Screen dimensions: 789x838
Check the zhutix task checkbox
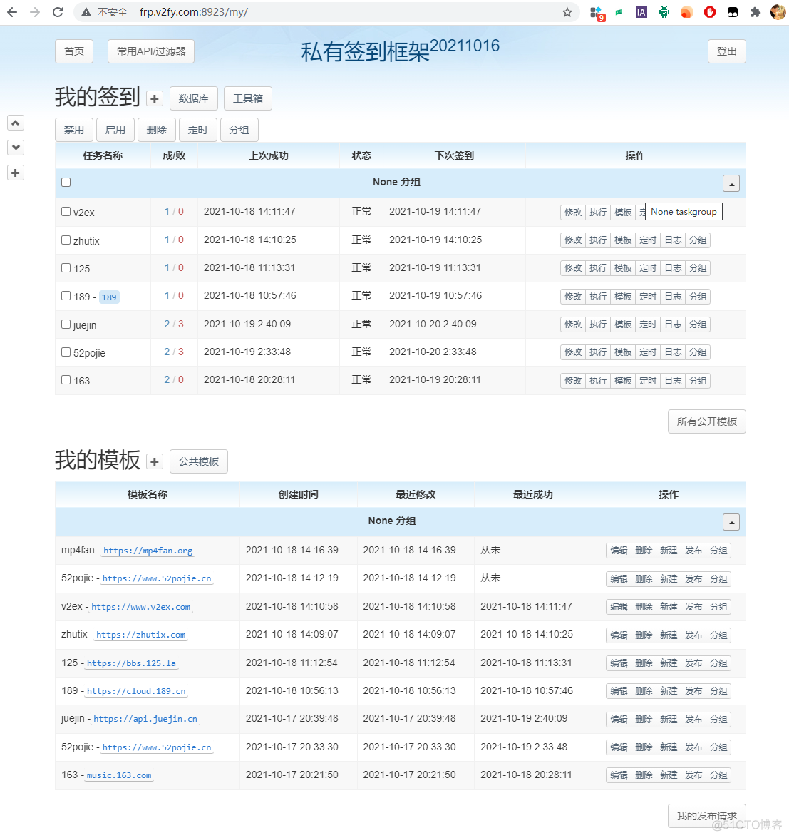[66, 240]
